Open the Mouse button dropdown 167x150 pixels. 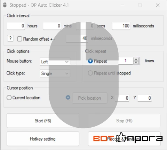(55, 62)
